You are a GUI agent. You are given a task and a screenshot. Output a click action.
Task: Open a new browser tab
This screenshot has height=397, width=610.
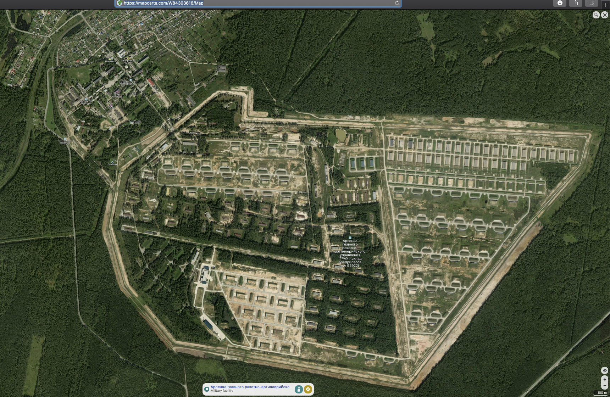605,5
